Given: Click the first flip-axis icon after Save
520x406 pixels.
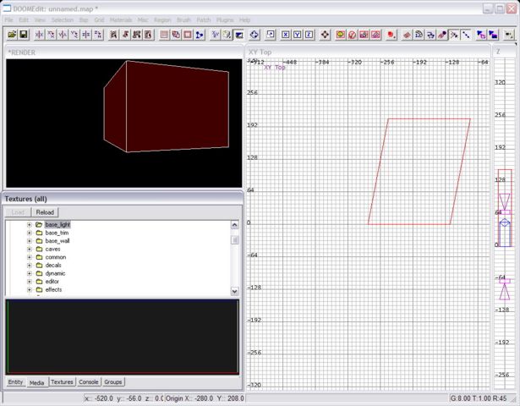Looking at the screenshot, I should tap(39, 35).
